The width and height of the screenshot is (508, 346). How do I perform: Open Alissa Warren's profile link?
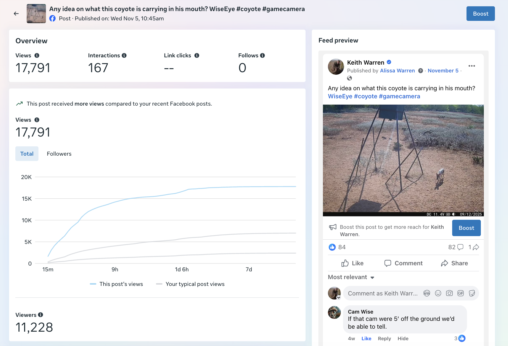[397, 71]
